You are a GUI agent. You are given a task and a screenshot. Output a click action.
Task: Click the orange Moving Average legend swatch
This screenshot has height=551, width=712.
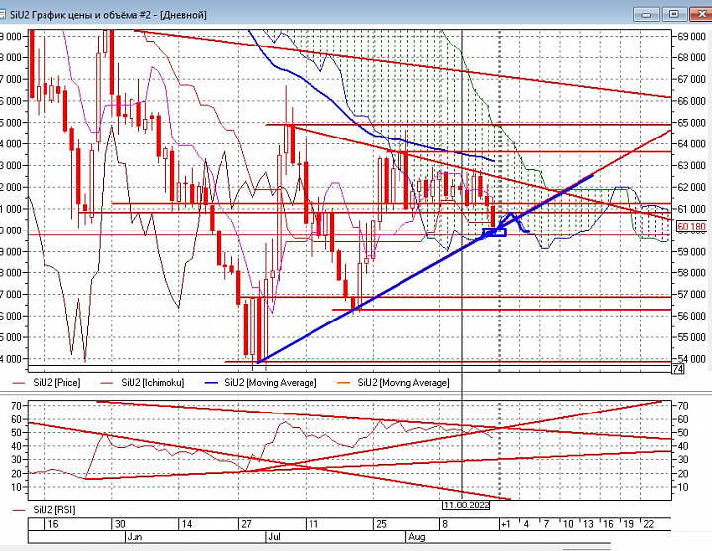click(x=344, y=383)
